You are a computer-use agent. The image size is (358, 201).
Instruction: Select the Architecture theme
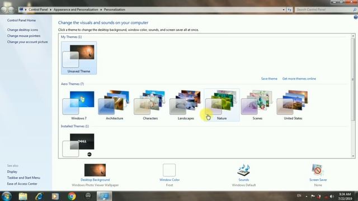pos(114,105)
